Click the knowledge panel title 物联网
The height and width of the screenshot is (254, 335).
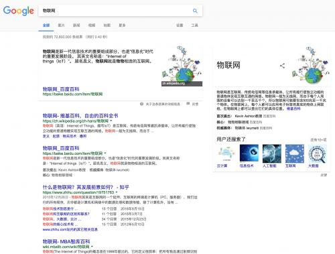228,65
